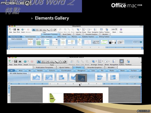Click the coffee beans image in Newsletter document
Screen dimensions: 151x113
click(x=83, y=98)
